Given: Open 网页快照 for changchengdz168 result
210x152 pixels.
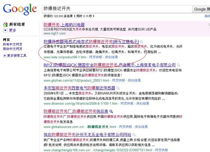Looking at the screenshot, I should pos(161,150).
